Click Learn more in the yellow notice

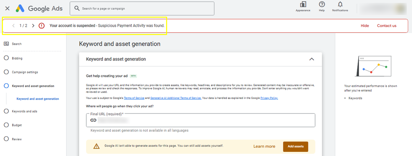pyautogui.click(x=264, y=146)
